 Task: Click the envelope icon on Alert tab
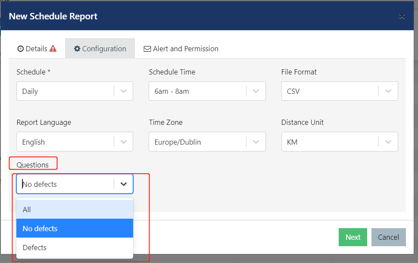pyautogui.click(x=147, y=49)
